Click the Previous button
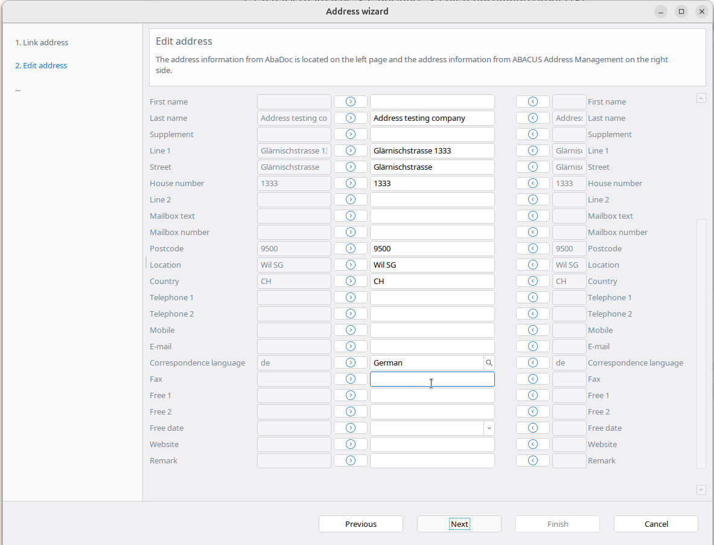The height and width of the screenshot is (545, 714). (360, 524)
